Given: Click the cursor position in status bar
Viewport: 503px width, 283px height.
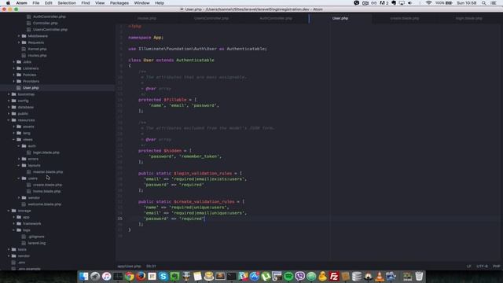Looking at the screenshot, I should (x=151, y=266).
